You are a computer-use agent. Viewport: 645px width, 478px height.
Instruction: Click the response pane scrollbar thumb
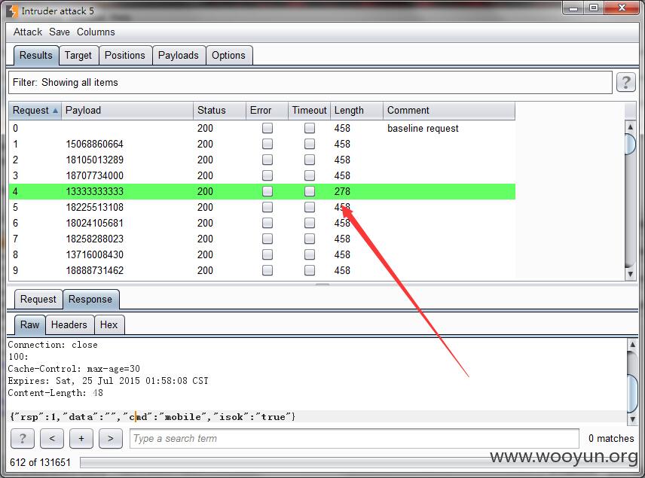[632, 393]
